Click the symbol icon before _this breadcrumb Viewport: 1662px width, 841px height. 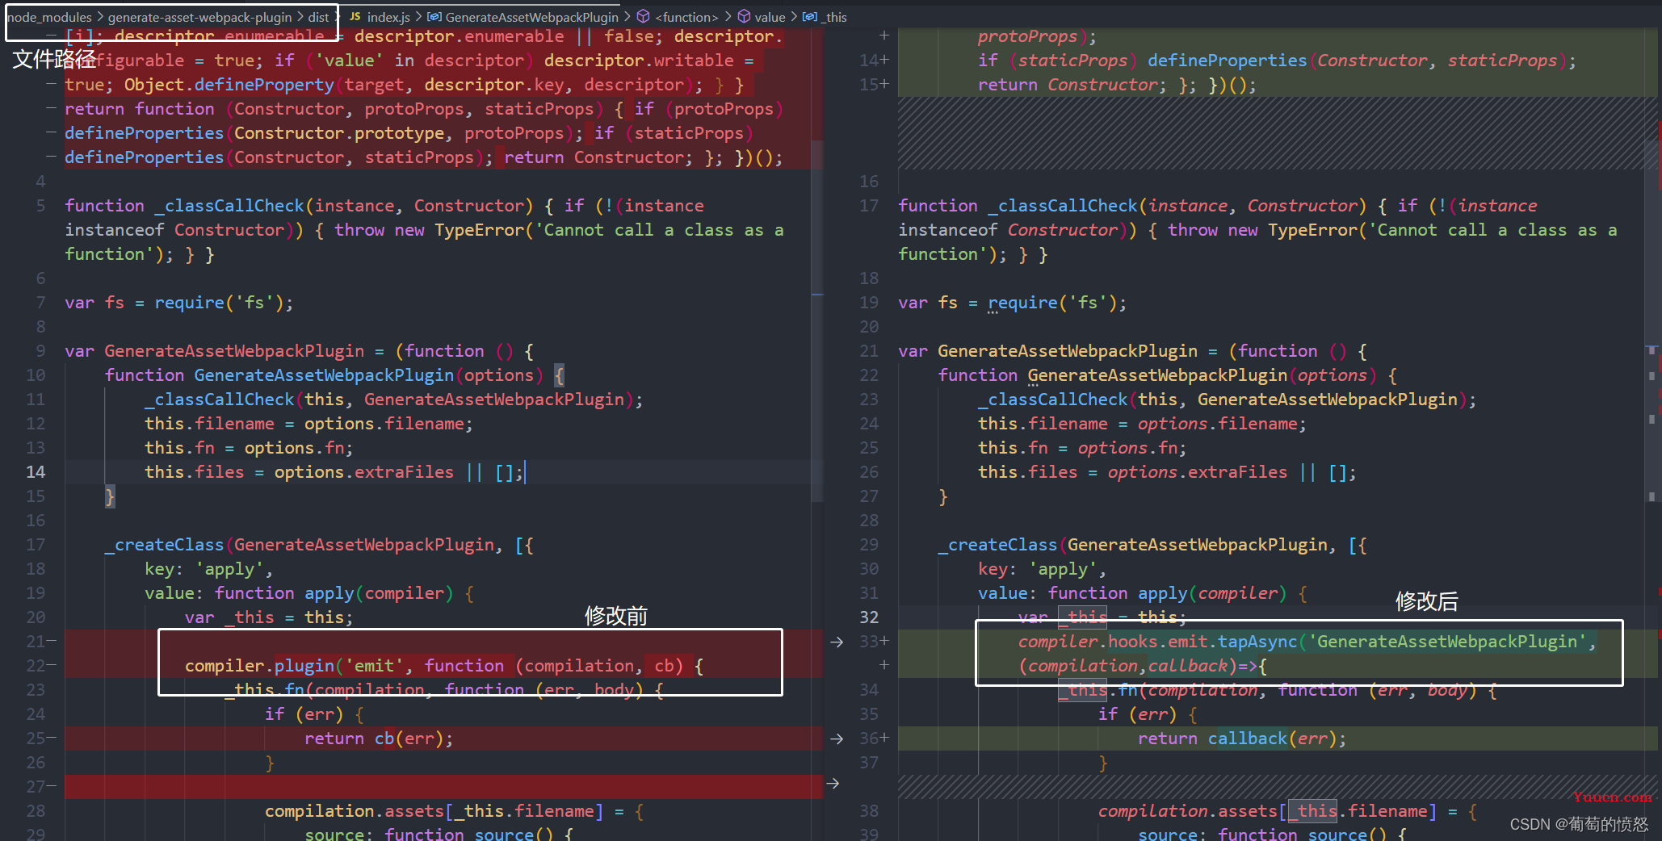pos(809,17)
